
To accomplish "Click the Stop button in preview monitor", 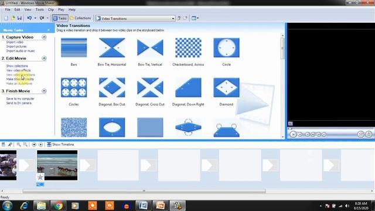I will click(300, 134).
